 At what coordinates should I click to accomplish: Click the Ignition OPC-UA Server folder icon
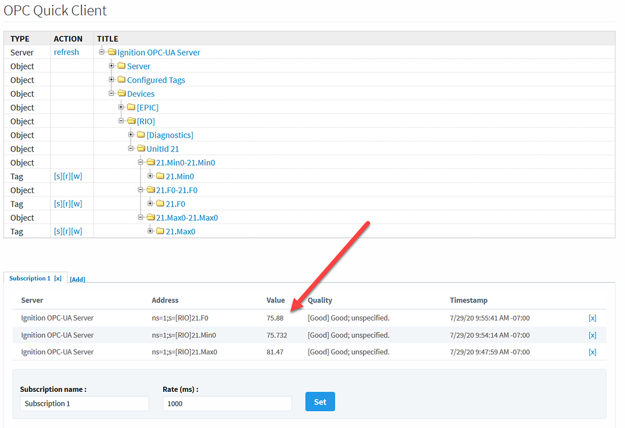pyautogui.click(x=112, y=52)
